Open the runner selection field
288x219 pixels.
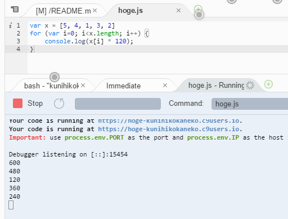[118, 104]
